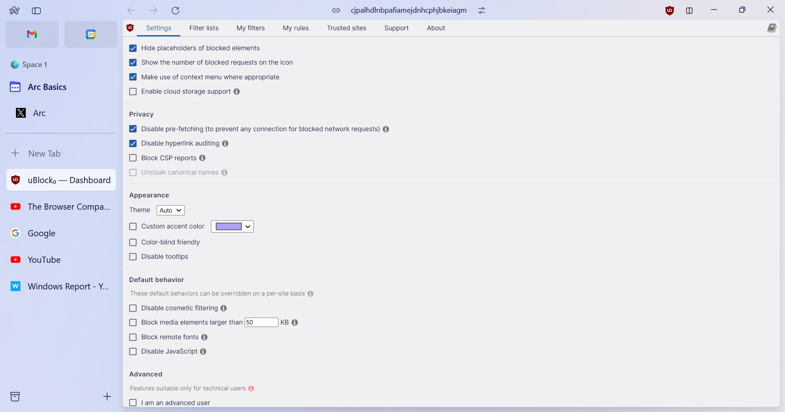Screen dimensions: 785x412
Task: Show info for cosmetic filtering
Action: [x=224, y=308]
